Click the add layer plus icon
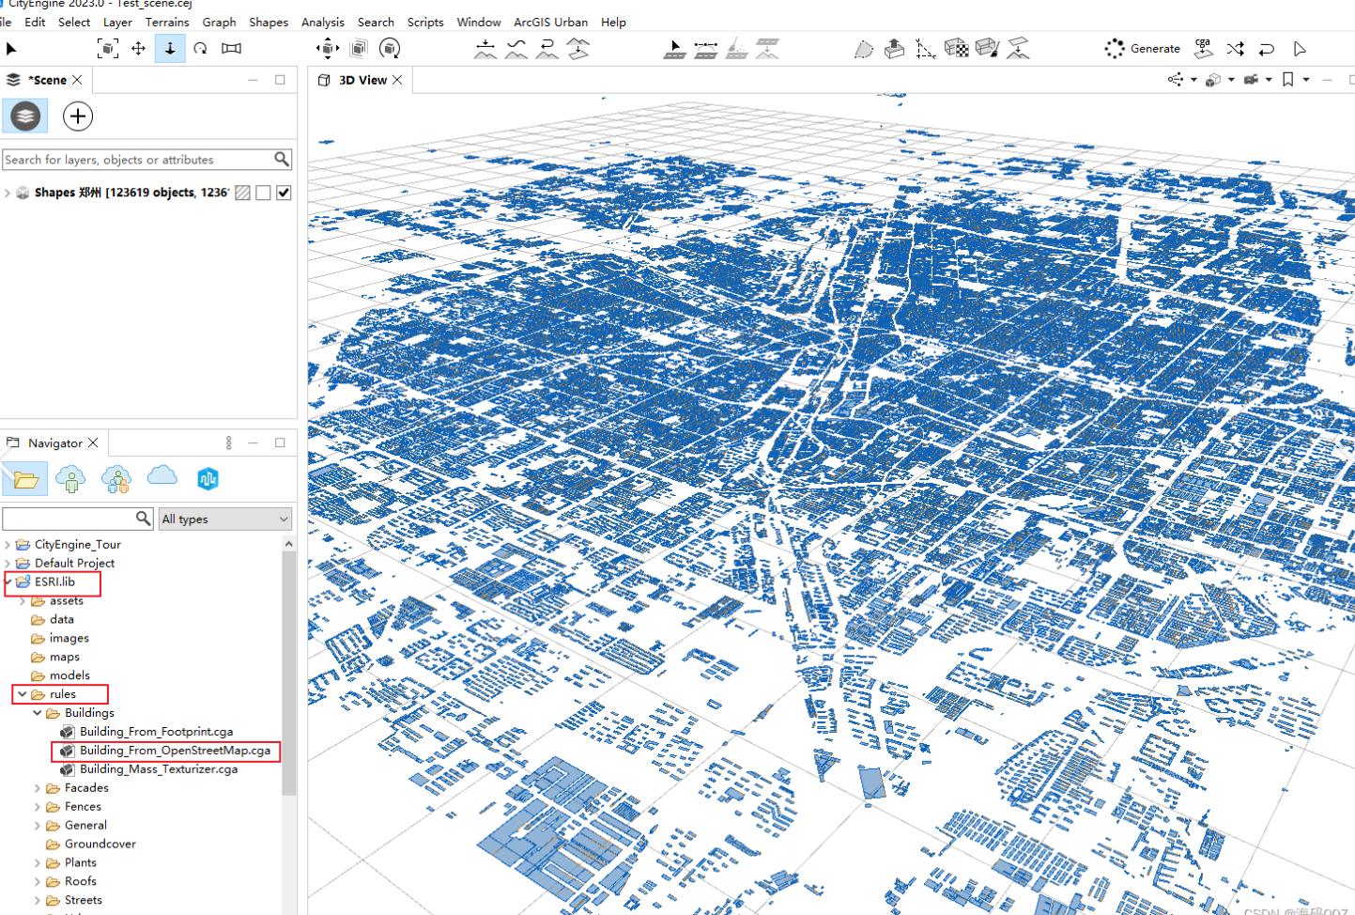 pyautogui.click(x=77, y=116)
